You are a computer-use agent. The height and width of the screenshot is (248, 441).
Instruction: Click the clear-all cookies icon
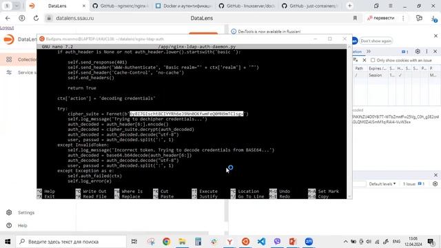click(x=356, y=60)
